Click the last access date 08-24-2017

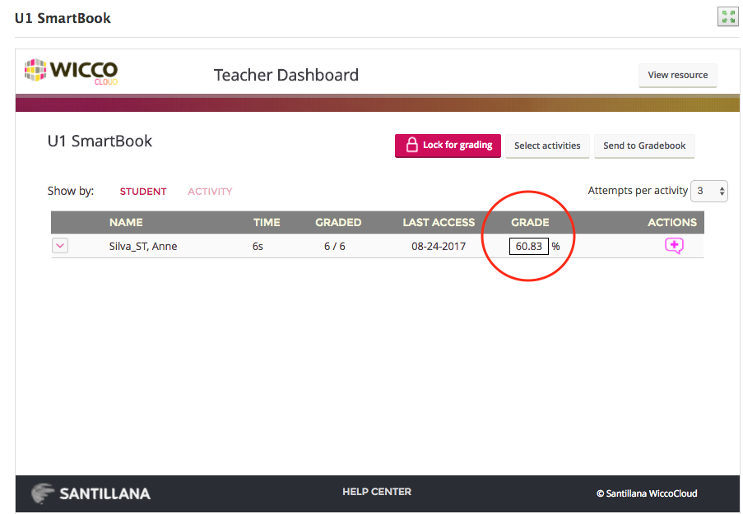coord(439,247)
